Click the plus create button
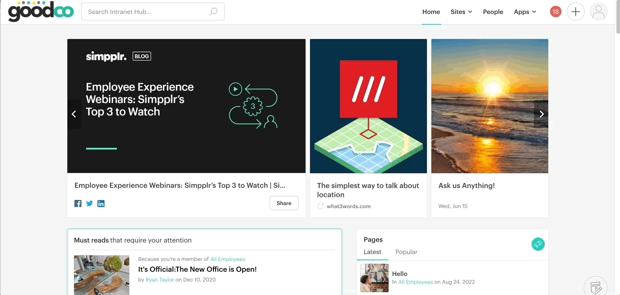Viewport: 620px width, 295px height. (575, 12)
